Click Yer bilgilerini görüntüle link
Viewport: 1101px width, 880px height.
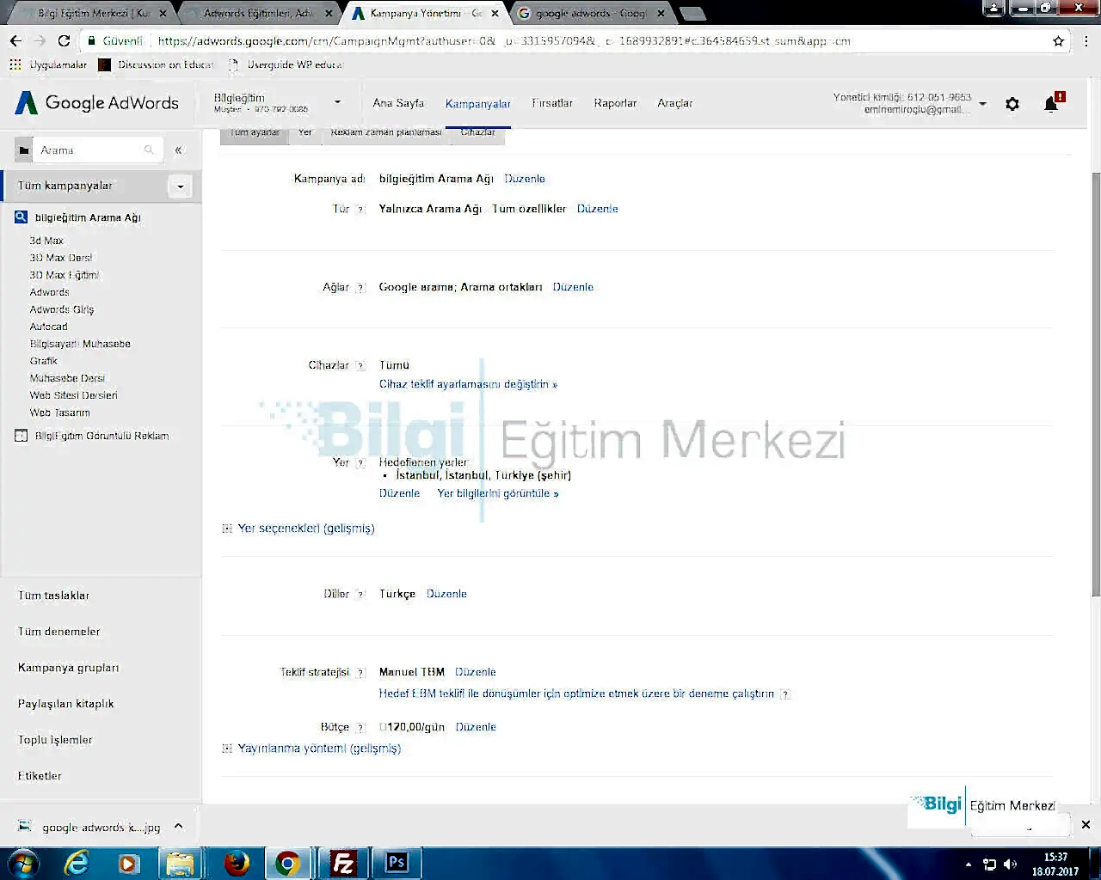coord(497,493)
